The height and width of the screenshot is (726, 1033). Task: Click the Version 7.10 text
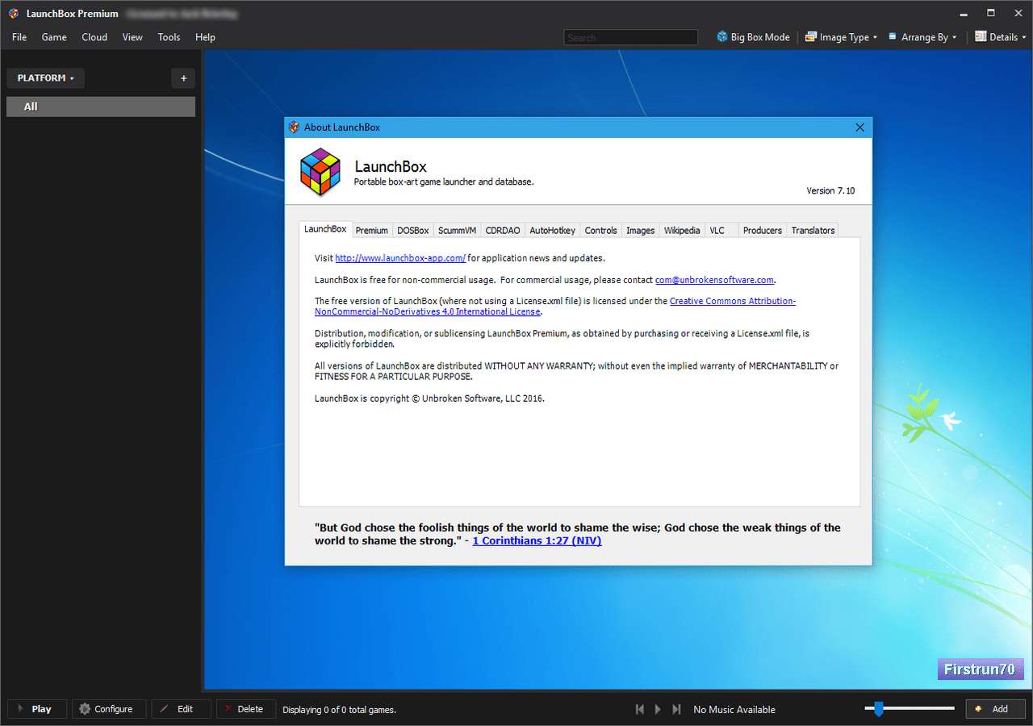[x=830, y=191]
